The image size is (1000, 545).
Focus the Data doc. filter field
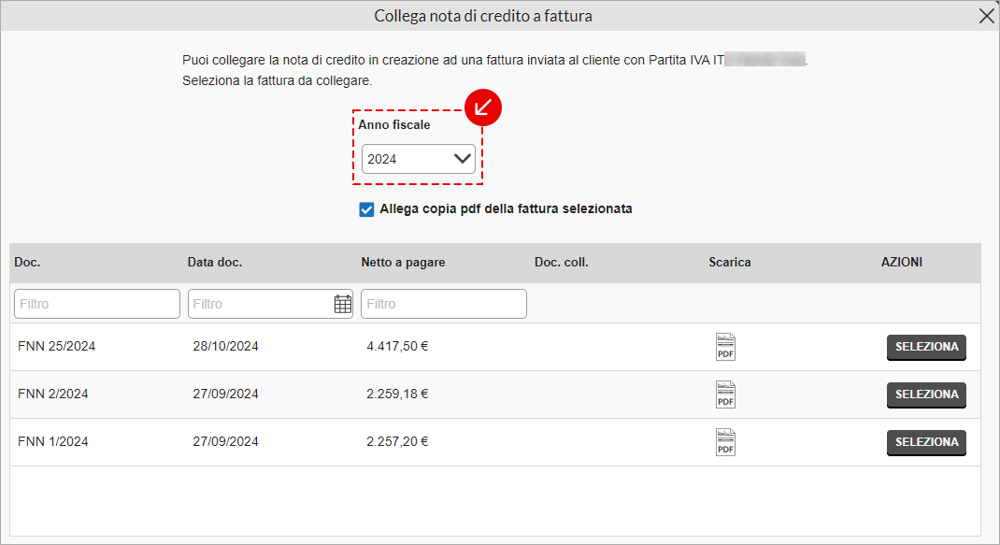coord(260,304)
